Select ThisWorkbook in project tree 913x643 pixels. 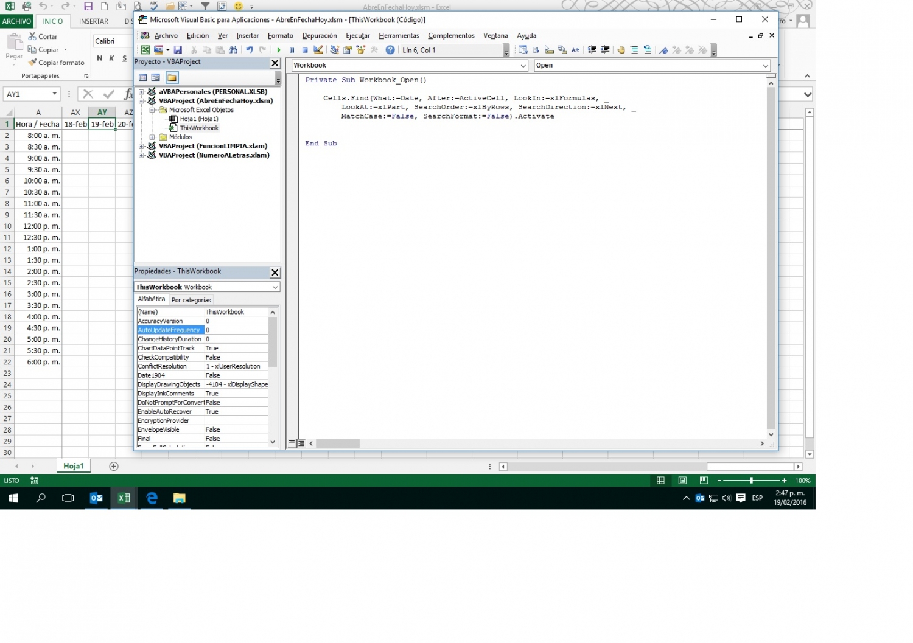click(x=199, y=128)
